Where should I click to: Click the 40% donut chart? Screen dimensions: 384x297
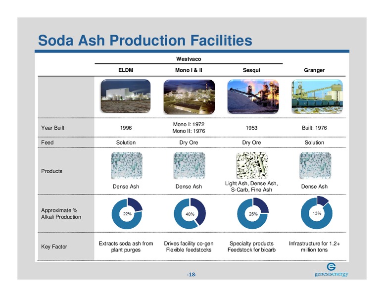(x=190, y=213)
